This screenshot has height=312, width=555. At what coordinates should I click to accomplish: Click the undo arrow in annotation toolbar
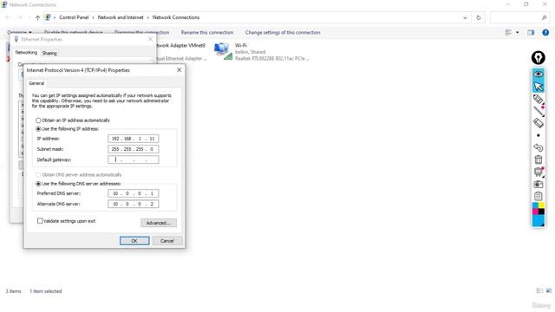tap(539, 147)
